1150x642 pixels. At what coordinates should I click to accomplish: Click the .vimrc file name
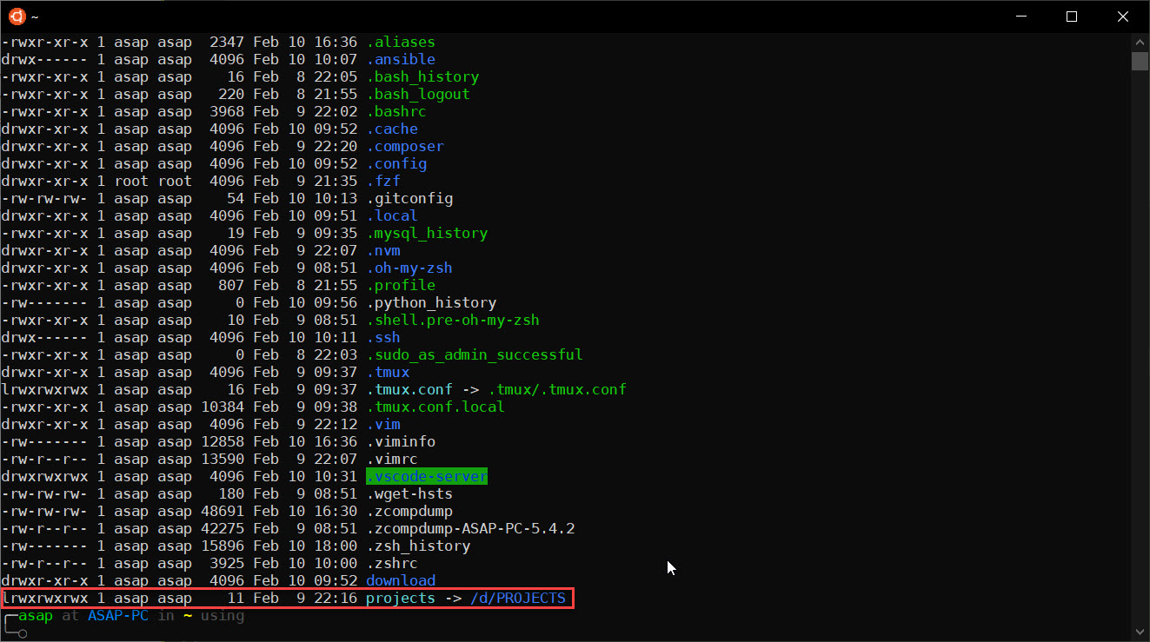tap(392, 459)
